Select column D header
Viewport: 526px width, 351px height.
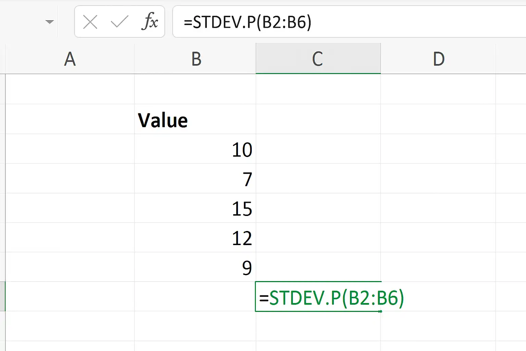pos(438,59)
